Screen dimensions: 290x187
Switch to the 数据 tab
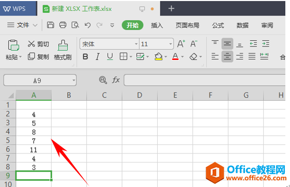pos(242,25)
